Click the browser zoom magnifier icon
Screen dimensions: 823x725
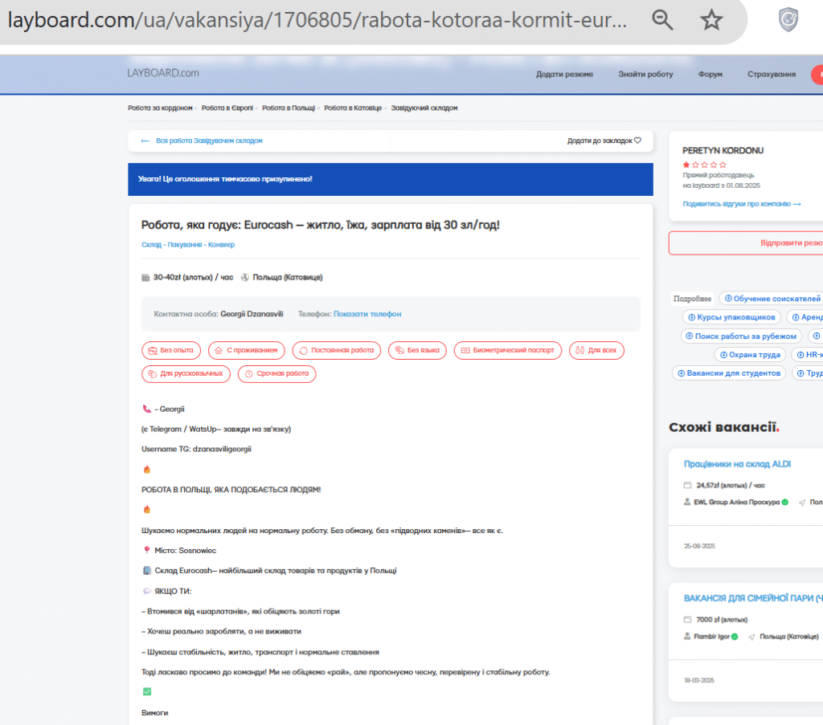click(x=662, y=21)
